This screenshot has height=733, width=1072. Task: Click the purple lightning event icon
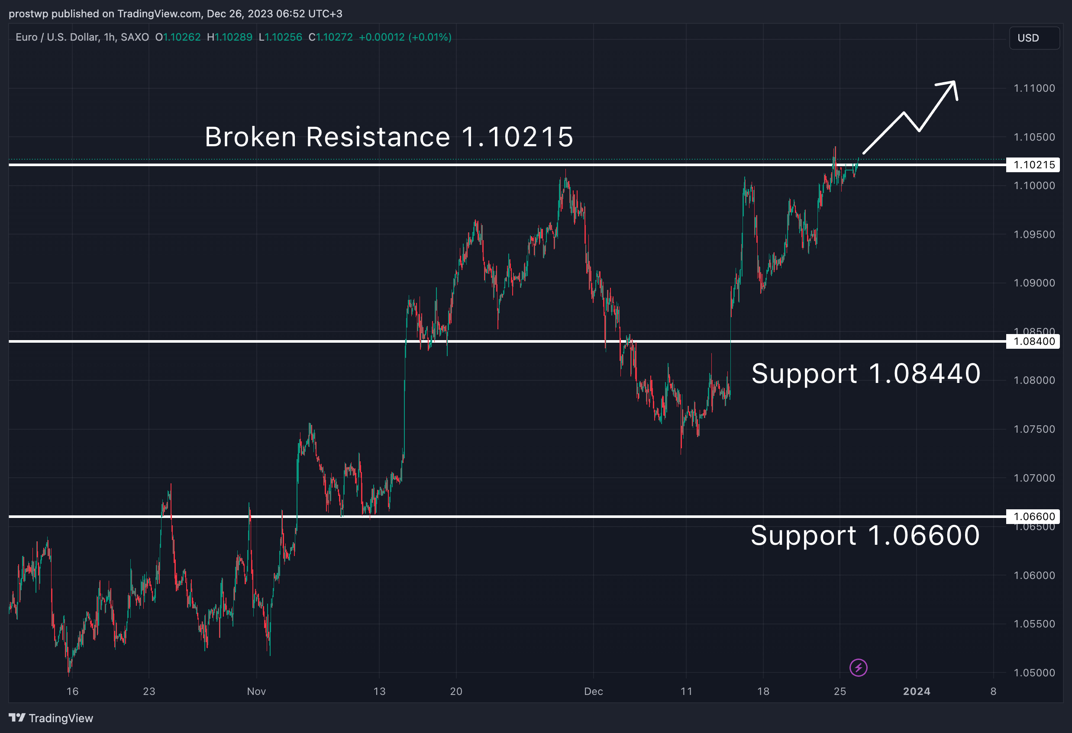(x=859, y=668)
